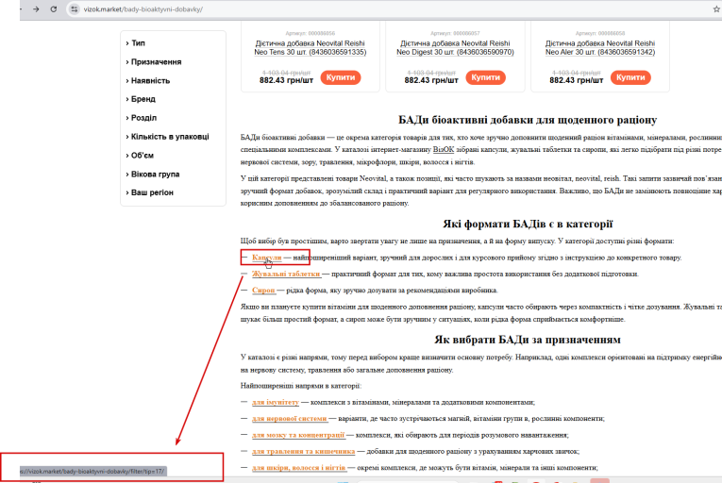Open the Сироп link
The image size is (722, 483).
click(263, 290)
